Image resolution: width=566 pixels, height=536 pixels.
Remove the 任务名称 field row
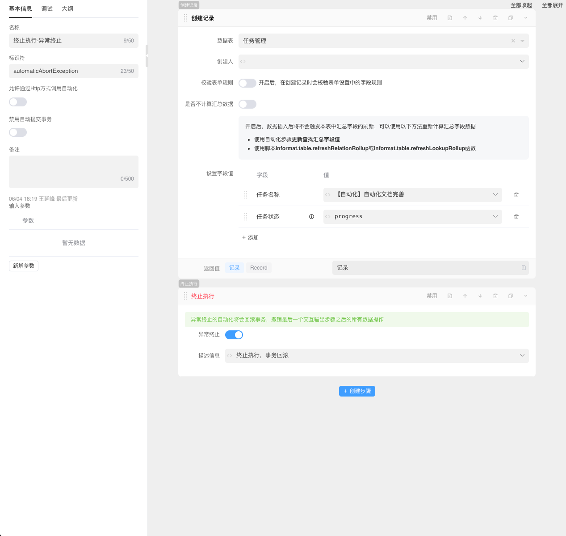pyautogui.click(x=516, y=195)
